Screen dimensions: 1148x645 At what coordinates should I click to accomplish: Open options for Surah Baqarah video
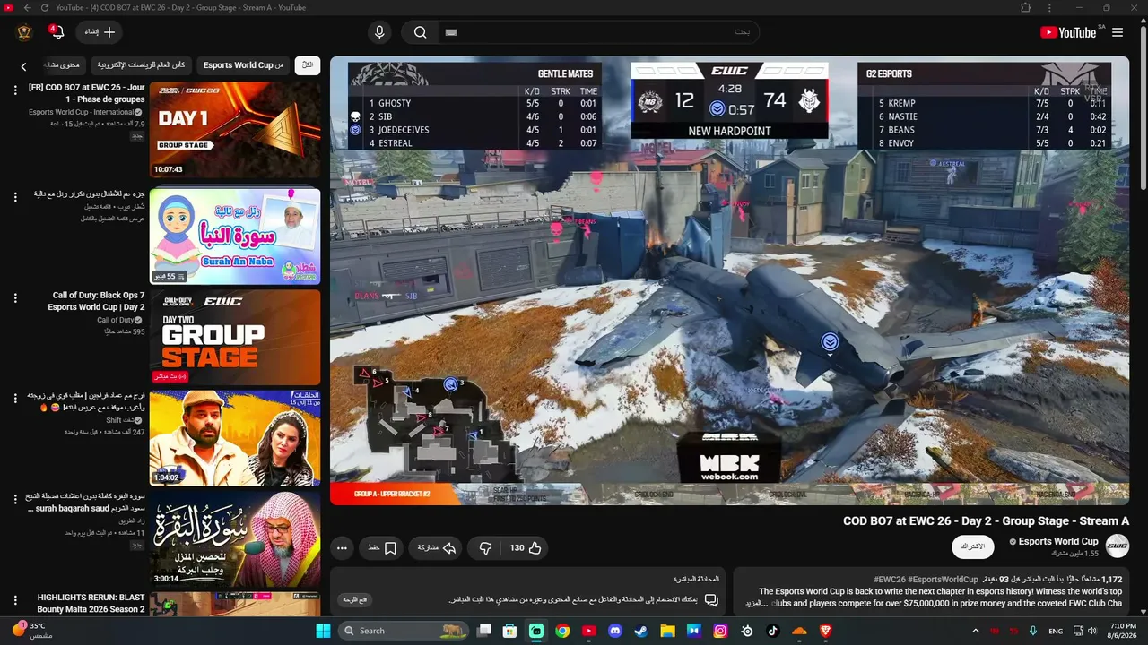click(x=14, y=498)
